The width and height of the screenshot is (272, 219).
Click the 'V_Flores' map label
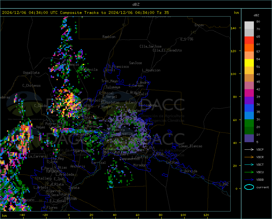tap(50, 208)
